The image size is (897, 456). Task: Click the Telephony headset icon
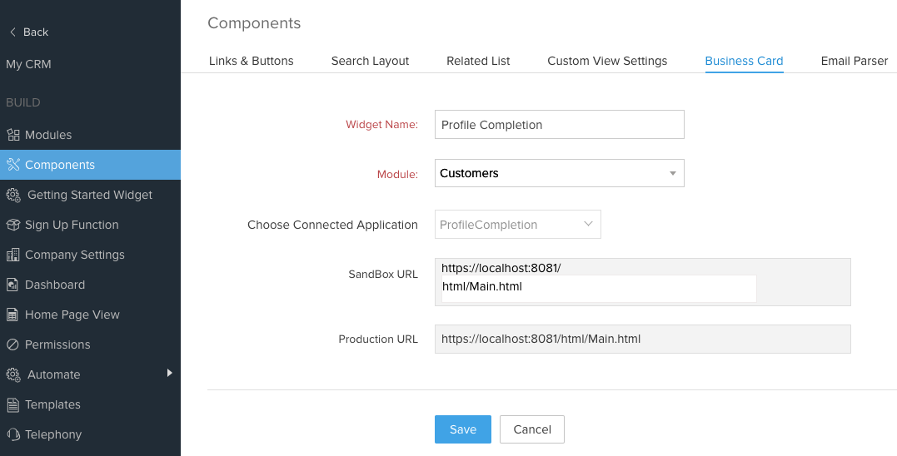click(x=12, y=434)
